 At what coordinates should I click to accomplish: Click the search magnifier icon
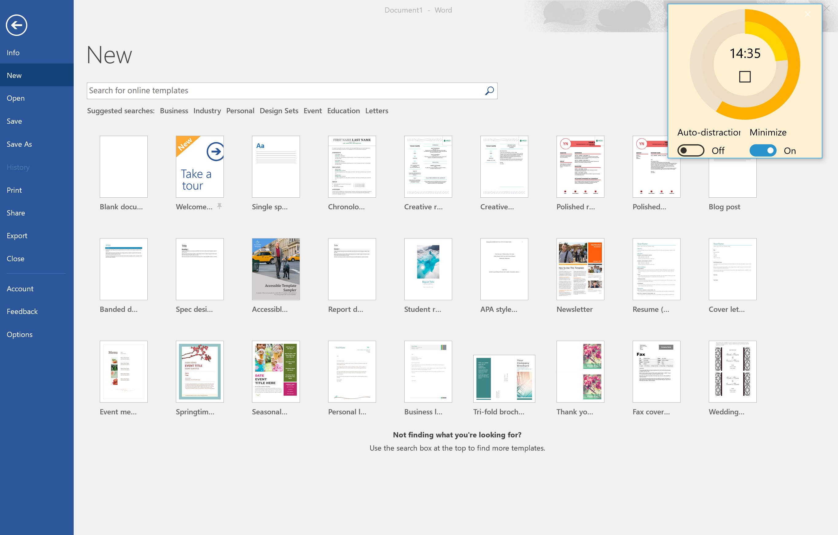coord(489,91)
